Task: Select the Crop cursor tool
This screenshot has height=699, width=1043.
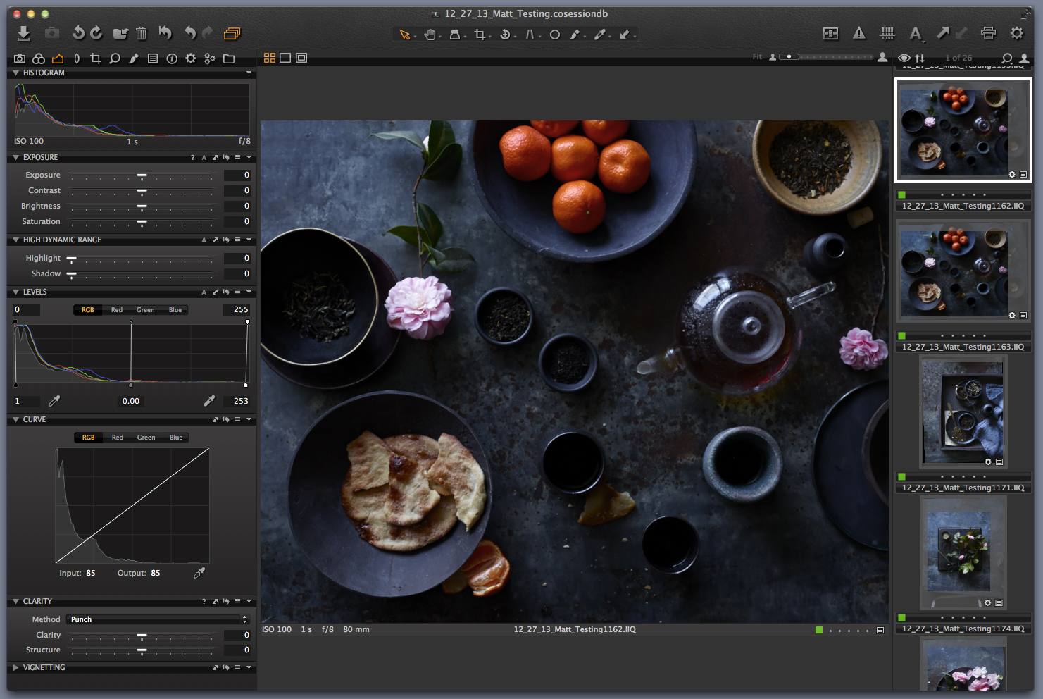Action: tap(481, 33)
